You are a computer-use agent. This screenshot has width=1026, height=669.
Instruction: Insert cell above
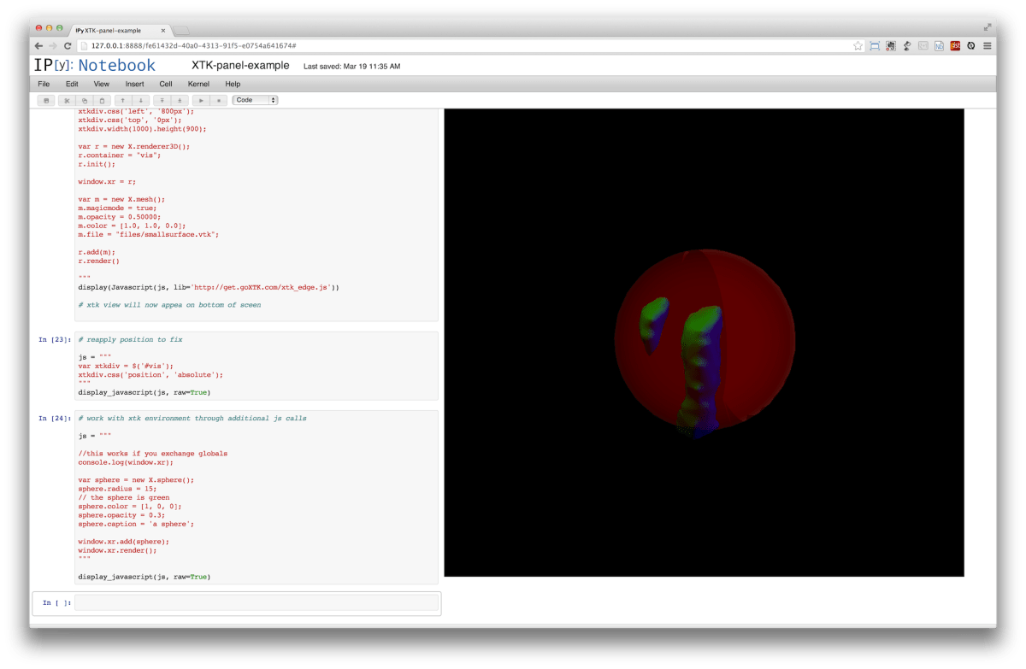pos(162,100)
